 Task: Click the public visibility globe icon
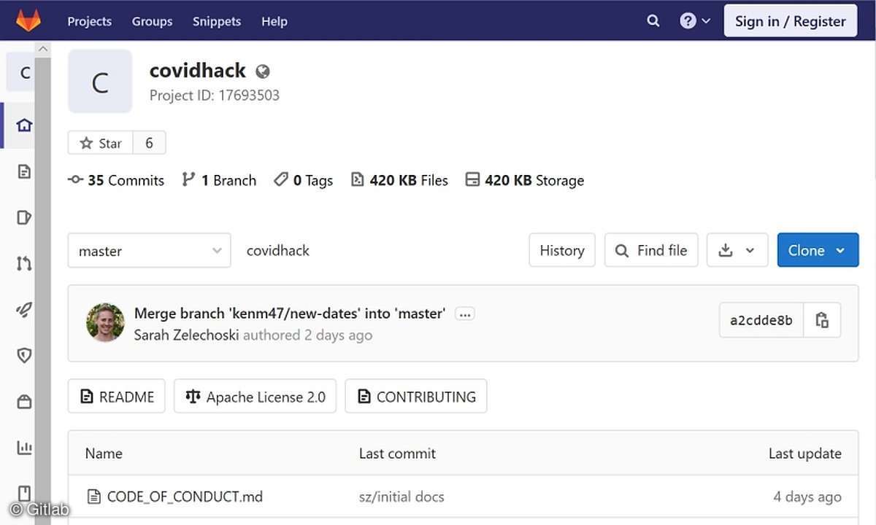tap(263, 71)
